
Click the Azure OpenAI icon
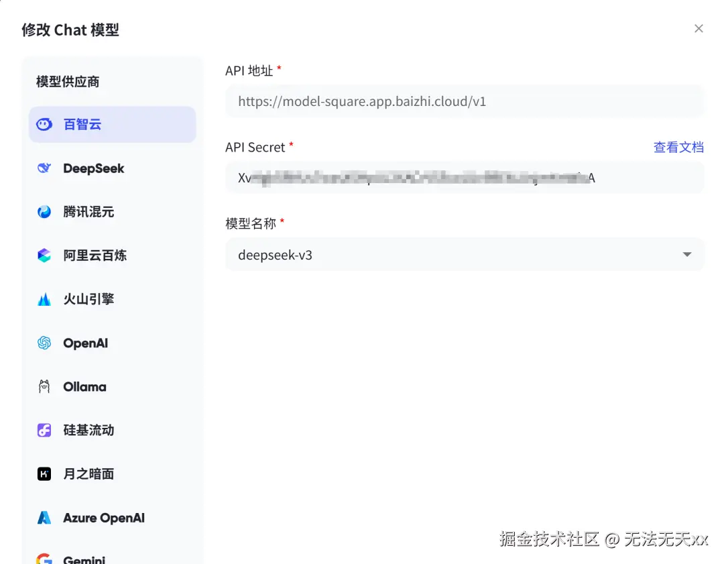pyautogui.click(x=44, y=517)
